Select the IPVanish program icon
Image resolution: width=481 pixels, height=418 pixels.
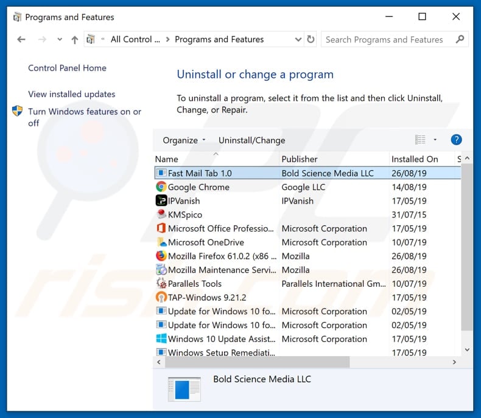pos(161,200)
